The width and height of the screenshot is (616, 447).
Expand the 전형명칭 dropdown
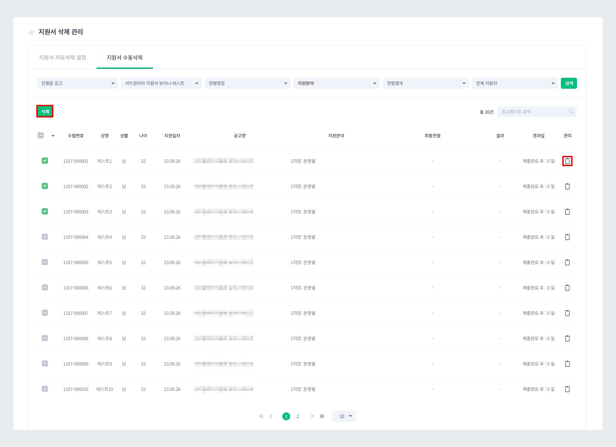pos(248,83)
